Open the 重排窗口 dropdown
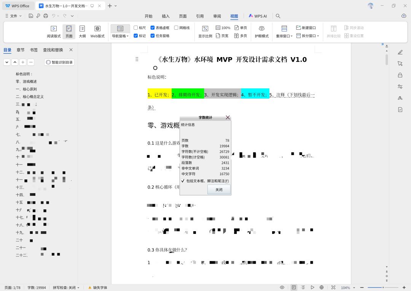Image resolution: width=411 pixels, height=291 pixels. (284, 36)
